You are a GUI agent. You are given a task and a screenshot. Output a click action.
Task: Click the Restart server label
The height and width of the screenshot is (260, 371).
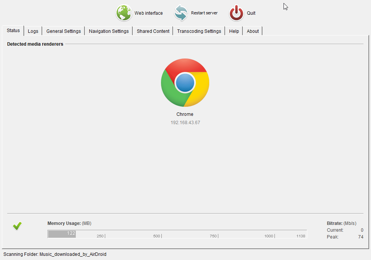[204, 13]
